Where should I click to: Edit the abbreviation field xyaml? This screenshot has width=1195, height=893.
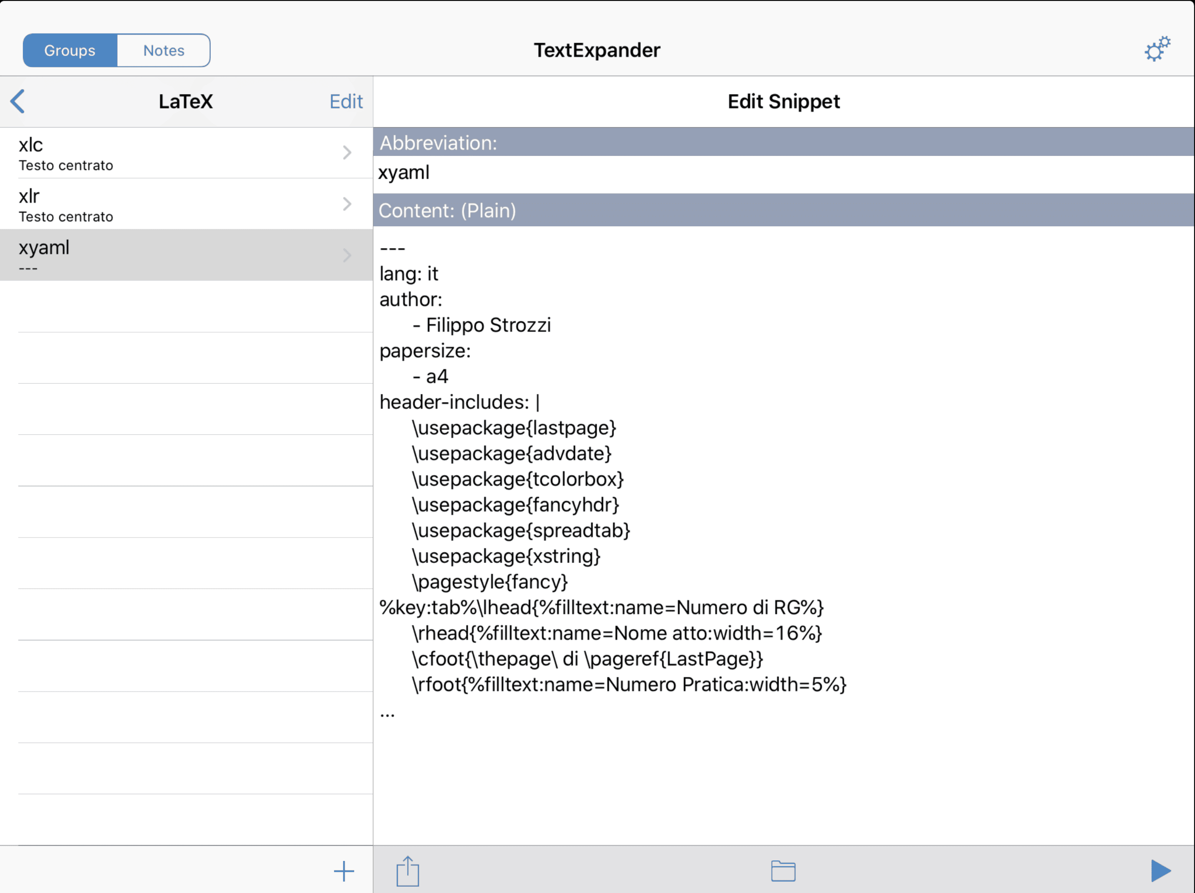(783, 174)
